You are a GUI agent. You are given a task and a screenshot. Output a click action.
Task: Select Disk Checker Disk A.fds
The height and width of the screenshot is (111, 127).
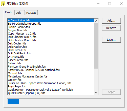tap(51, 37)
